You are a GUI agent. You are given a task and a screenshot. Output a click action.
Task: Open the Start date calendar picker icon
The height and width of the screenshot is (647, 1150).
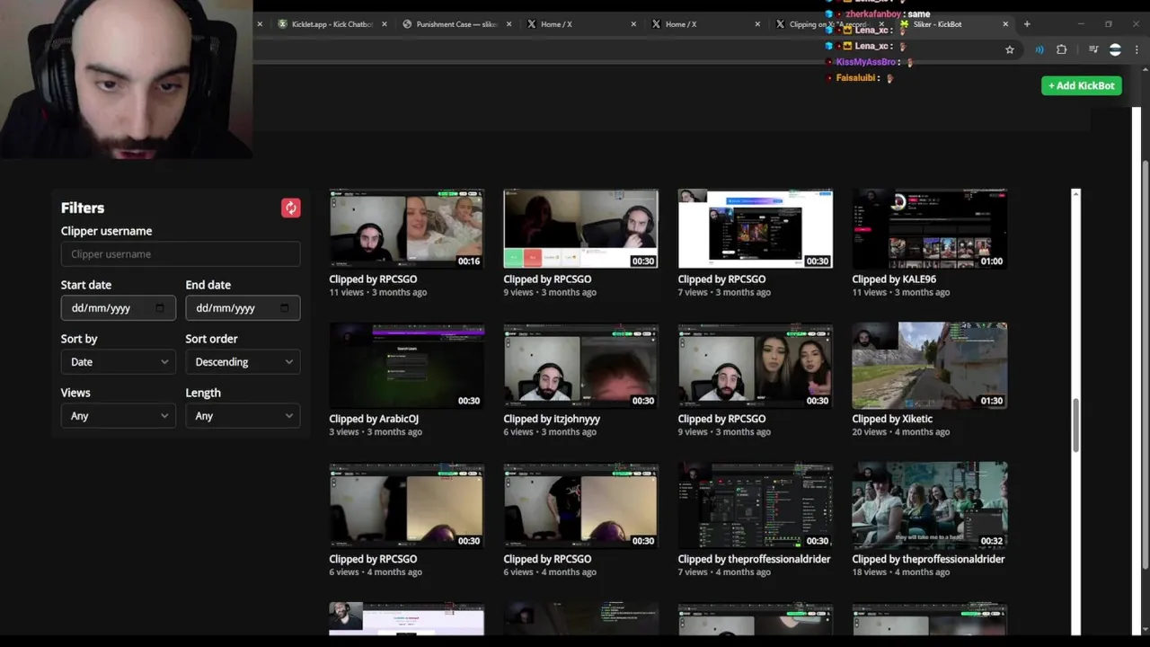pos(160,308)
